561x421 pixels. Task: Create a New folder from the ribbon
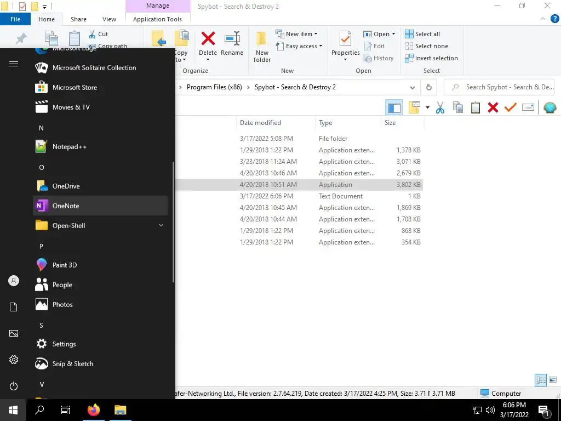coord(262,47)
